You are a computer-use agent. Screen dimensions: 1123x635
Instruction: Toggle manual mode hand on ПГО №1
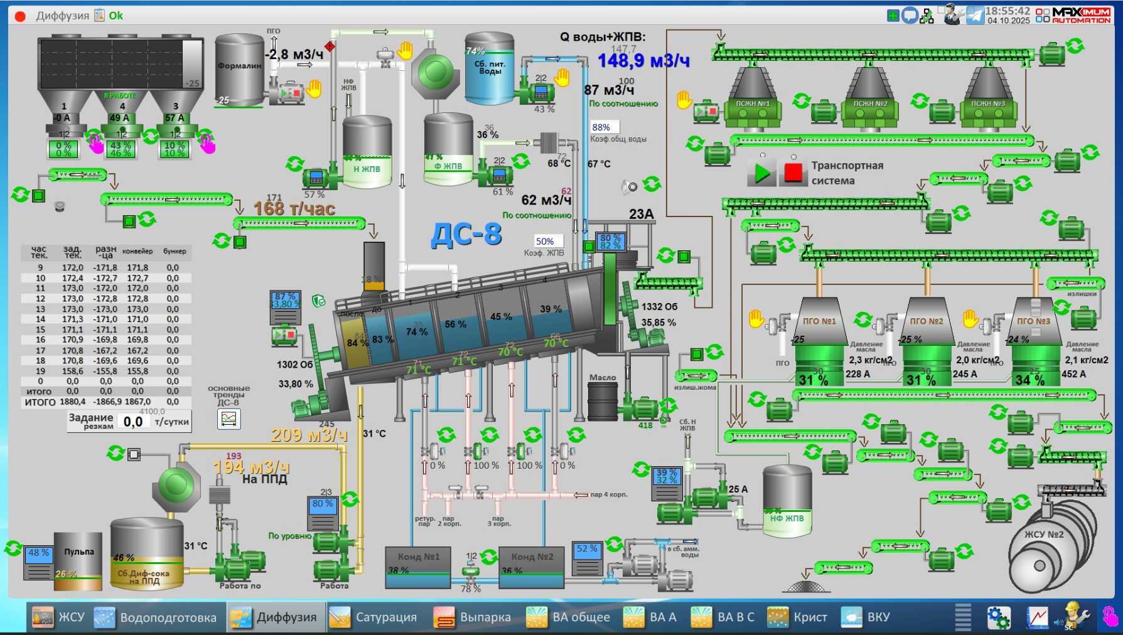756,318
